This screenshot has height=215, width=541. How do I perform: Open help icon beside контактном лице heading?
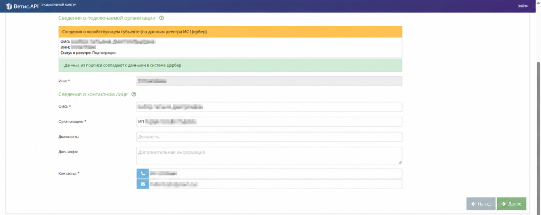coord(134,94)
